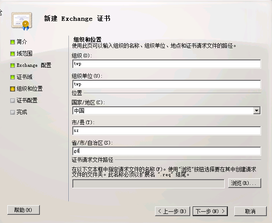Image resolution: width=272 pixels, height=223 pixels.
Task: Click the 省/市/自治区(S) input field
Action: click(166, 151)
